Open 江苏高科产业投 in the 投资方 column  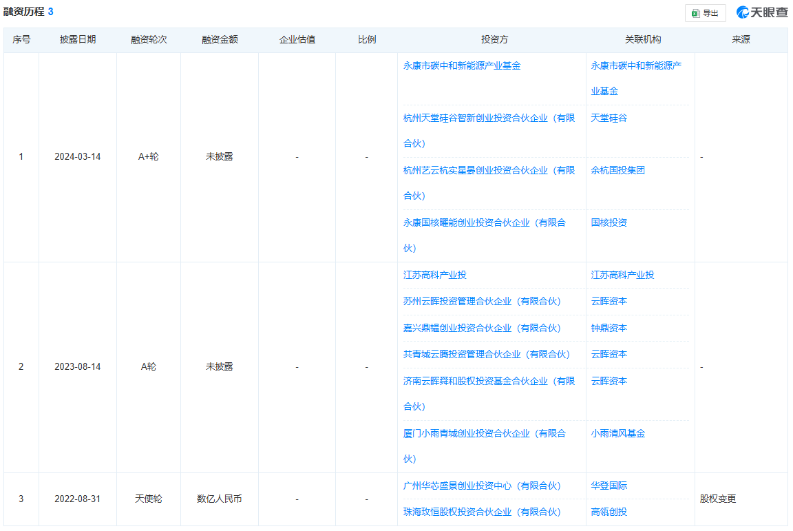coord(435,275)
